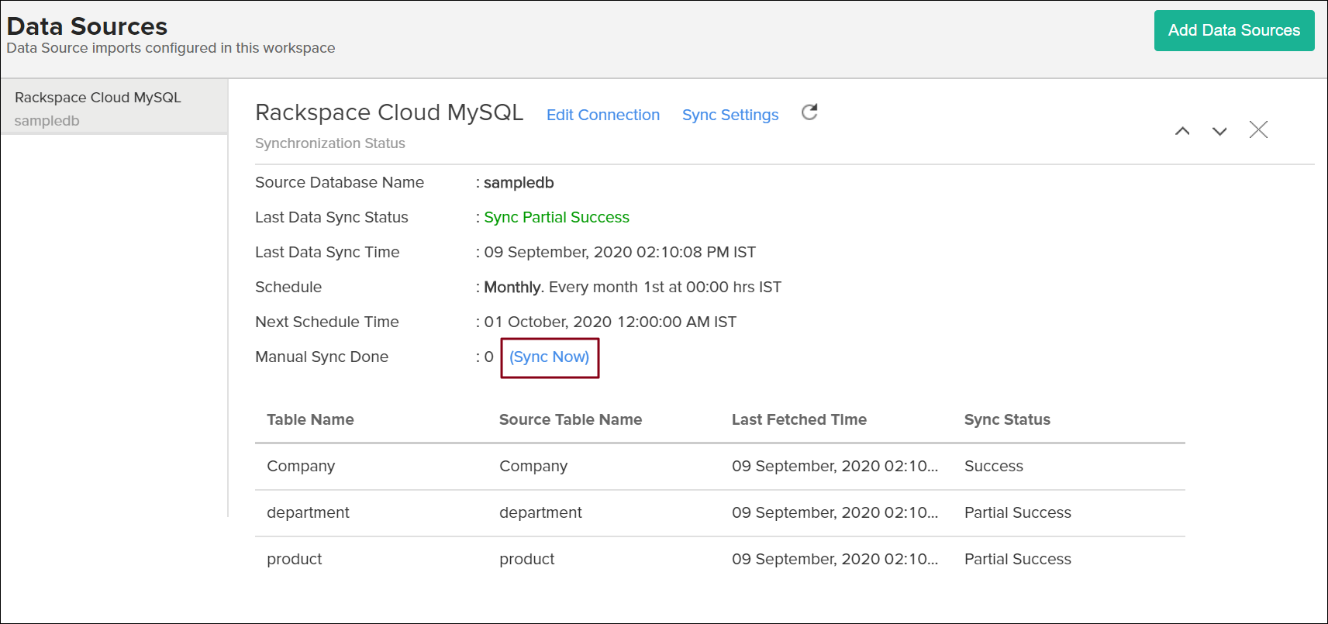Select the department table row

tap(308, 512)
